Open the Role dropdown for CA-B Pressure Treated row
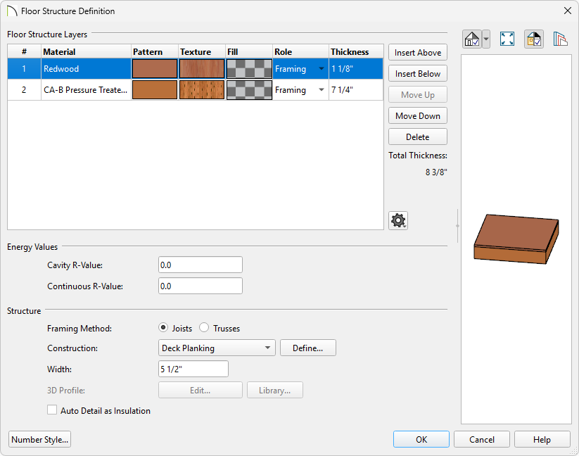The width and height of the screenshot is (579, 456). [x=322, y=90]
